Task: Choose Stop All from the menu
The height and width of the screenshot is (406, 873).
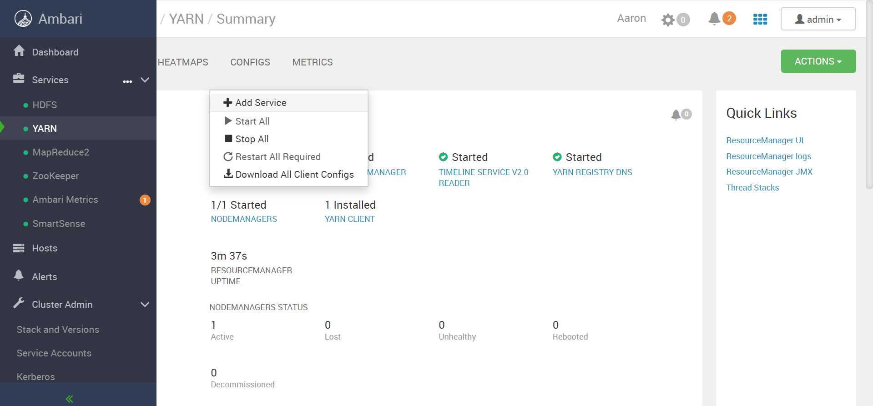Action: 288,139
